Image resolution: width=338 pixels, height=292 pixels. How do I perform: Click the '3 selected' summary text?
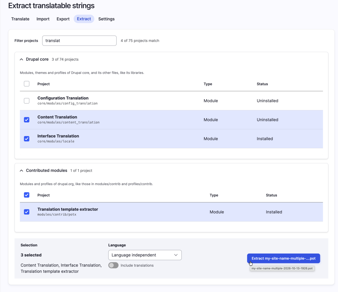click(31, 255)
